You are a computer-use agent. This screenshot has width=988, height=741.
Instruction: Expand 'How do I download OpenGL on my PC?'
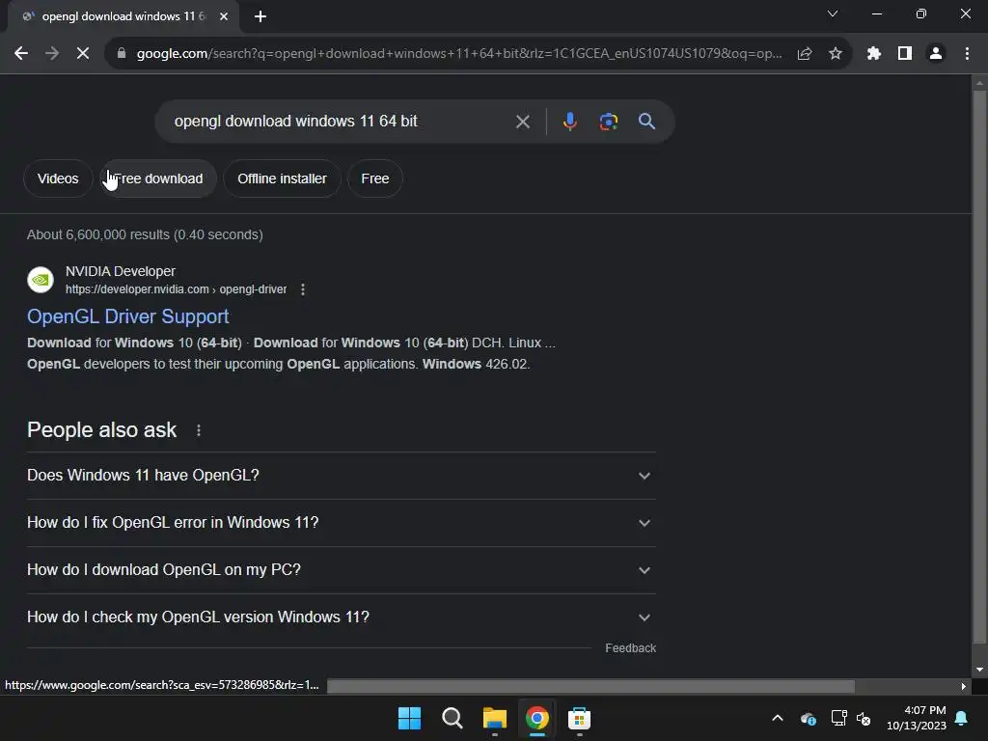[x=341, y=570]
